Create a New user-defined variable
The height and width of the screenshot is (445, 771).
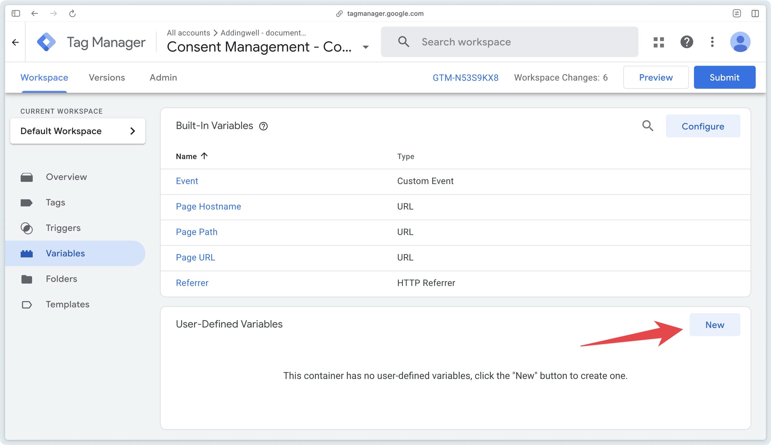715,325
